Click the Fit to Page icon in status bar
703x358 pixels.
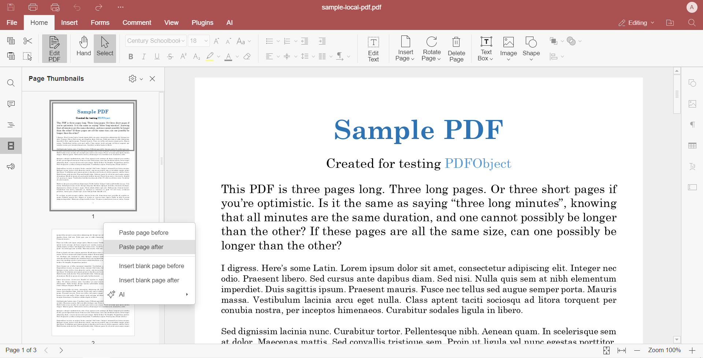(606, 350)
